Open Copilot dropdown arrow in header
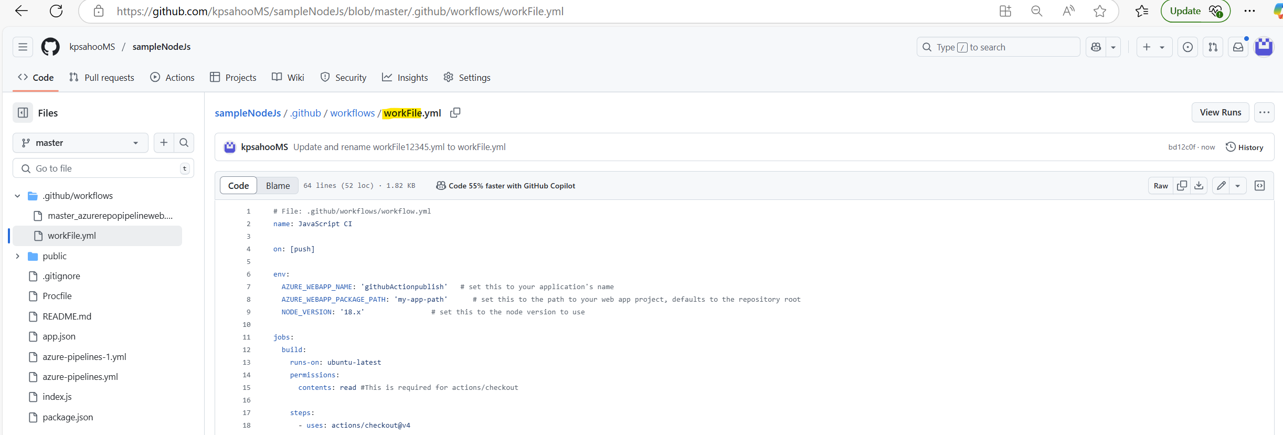This screenshot has height=435, width=1283. tap(1113, 47)
